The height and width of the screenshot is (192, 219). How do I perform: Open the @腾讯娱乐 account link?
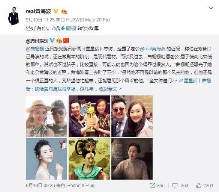click(37, 41)
